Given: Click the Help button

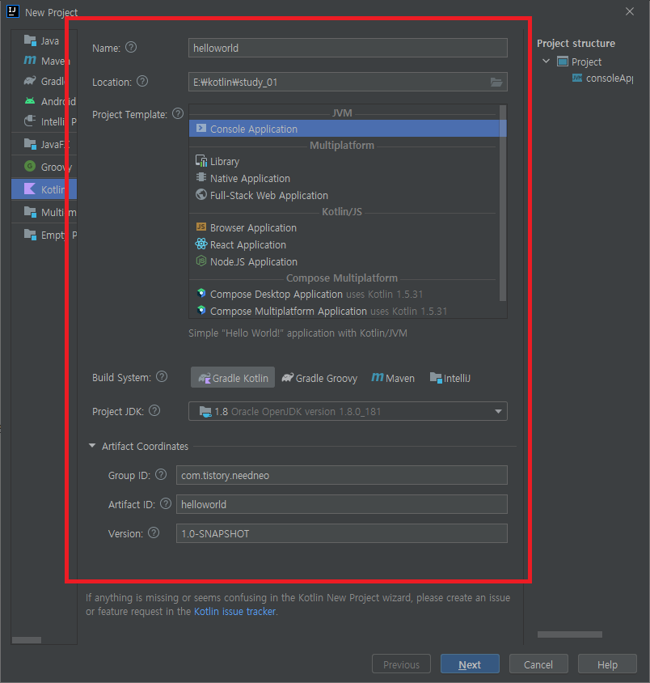Looking at the screenshot, I should pyautogui.click(x=607, y=664).
